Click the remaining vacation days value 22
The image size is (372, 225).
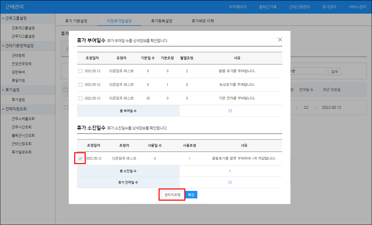[230, 182]
